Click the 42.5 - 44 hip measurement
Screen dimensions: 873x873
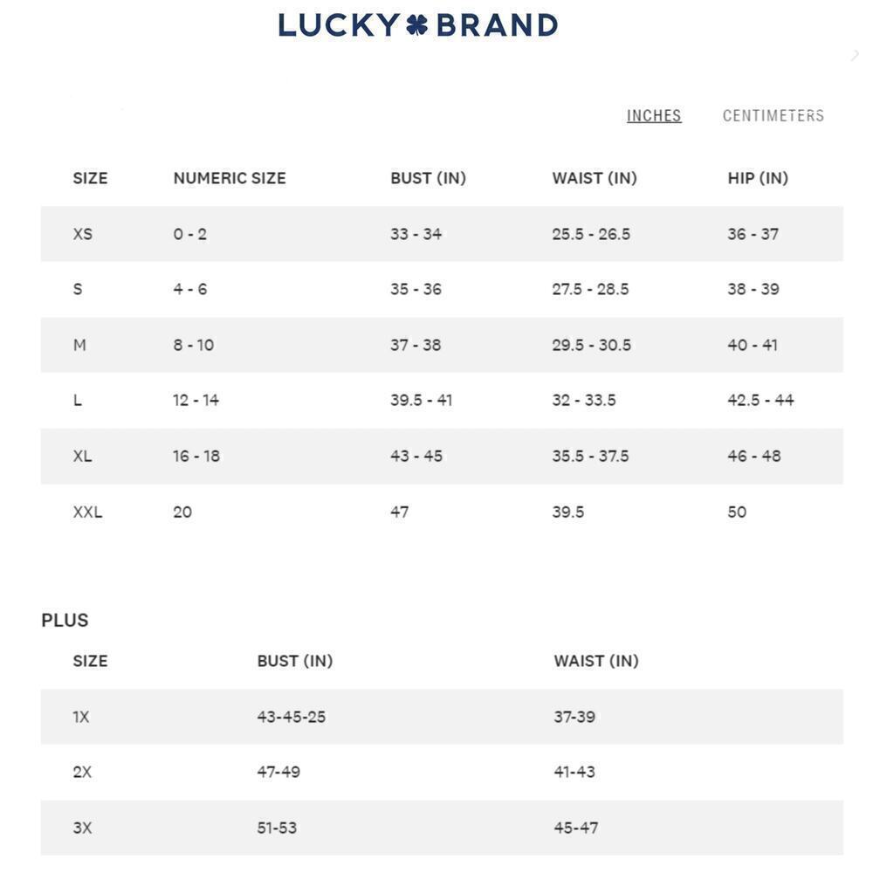pyautogui.click(x=760, y=400)
